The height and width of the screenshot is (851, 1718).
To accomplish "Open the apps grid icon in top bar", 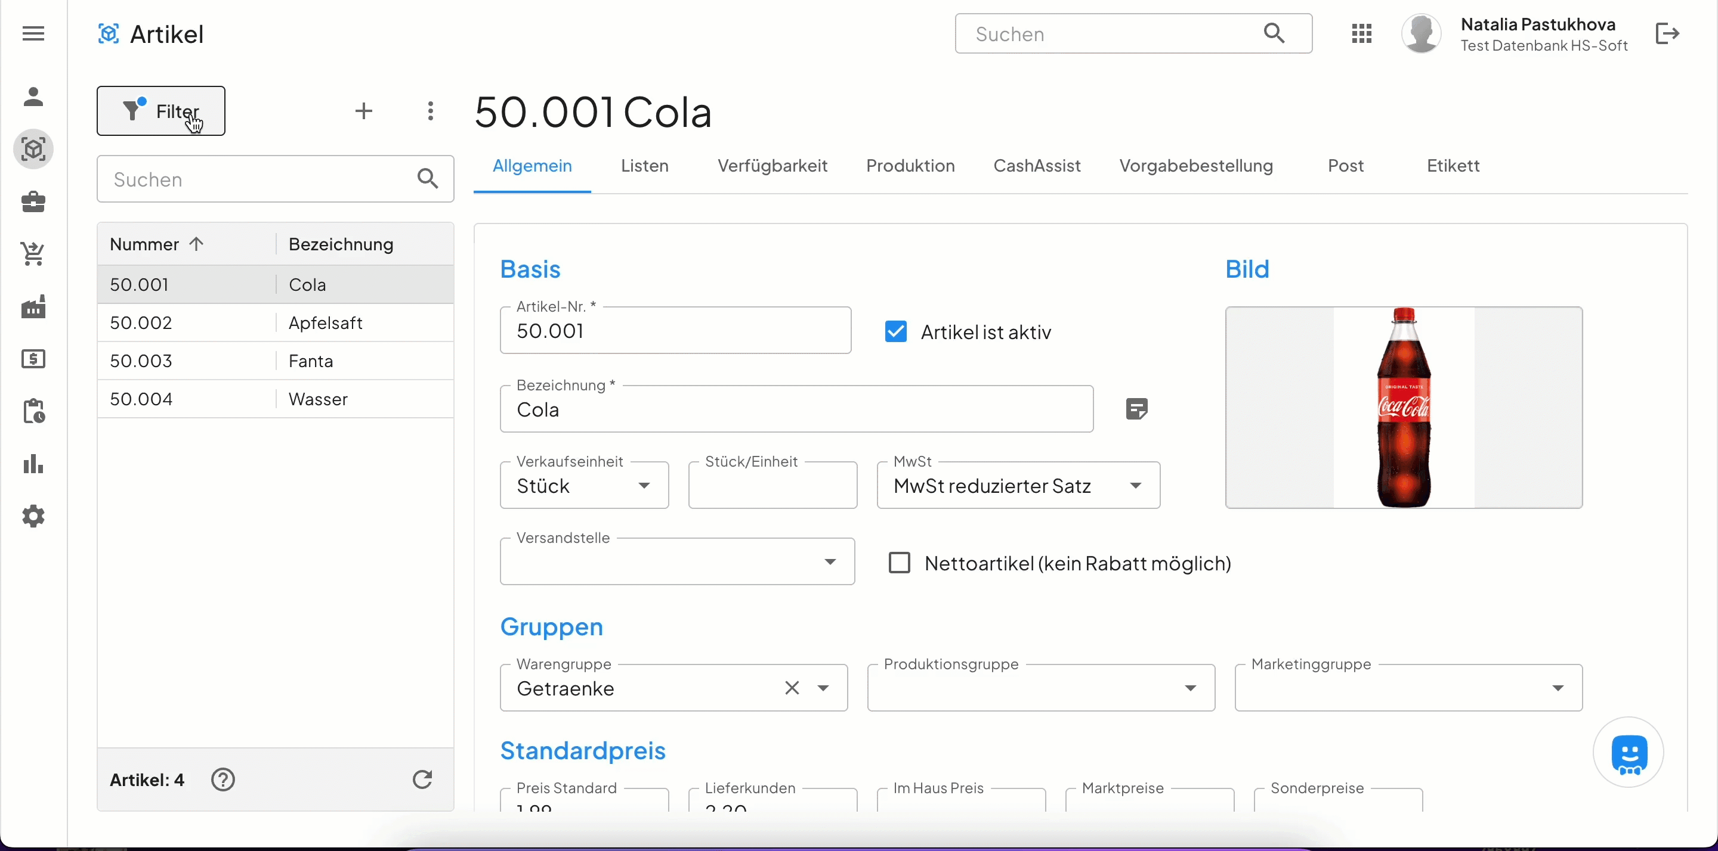I will tap(1362, 33).
